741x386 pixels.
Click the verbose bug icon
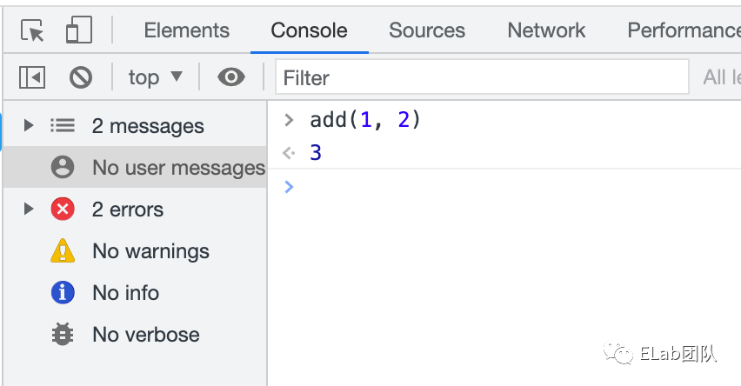63,335
